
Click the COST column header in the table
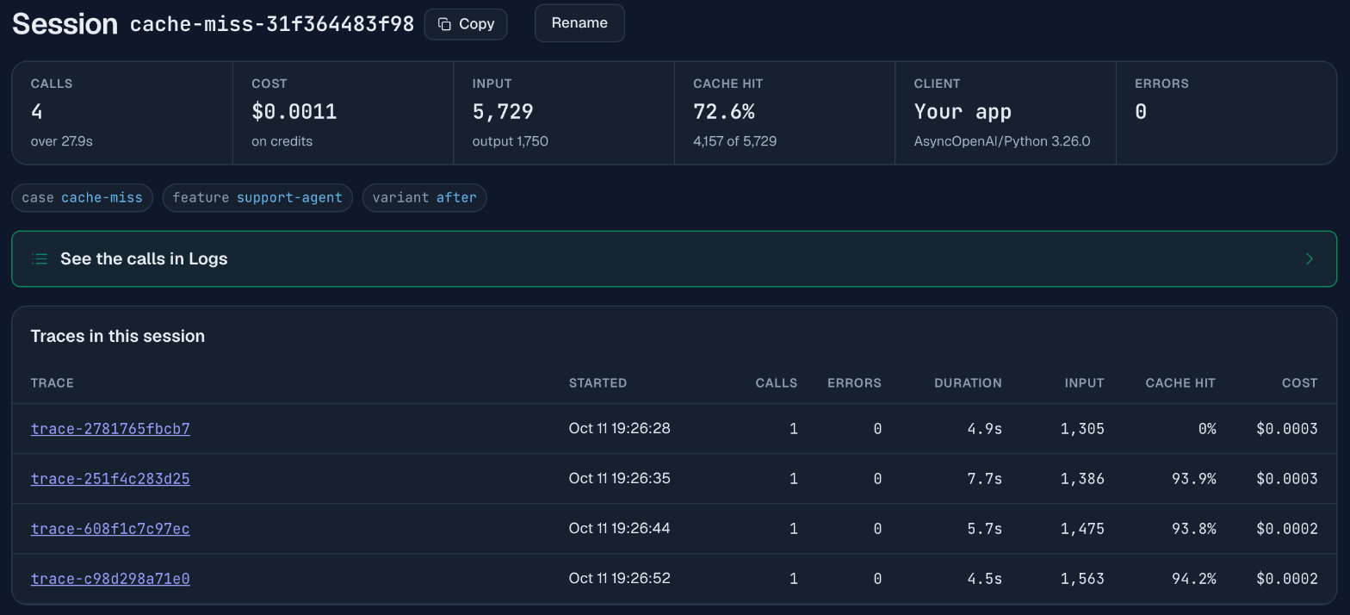[x=1300, y=383]
